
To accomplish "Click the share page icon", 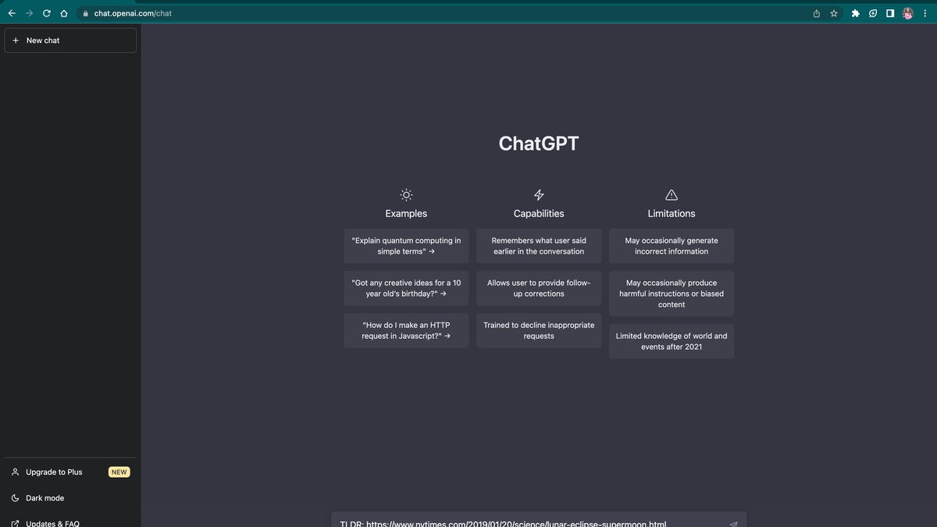I will (817, 13).
